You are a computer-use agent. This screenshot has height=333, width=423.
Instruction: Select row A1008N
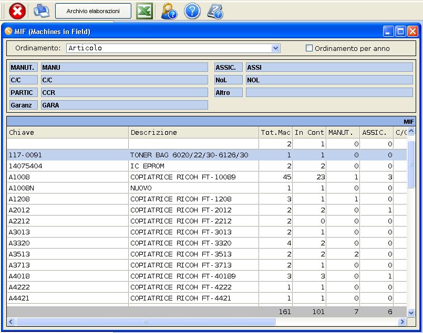[207, 188]
